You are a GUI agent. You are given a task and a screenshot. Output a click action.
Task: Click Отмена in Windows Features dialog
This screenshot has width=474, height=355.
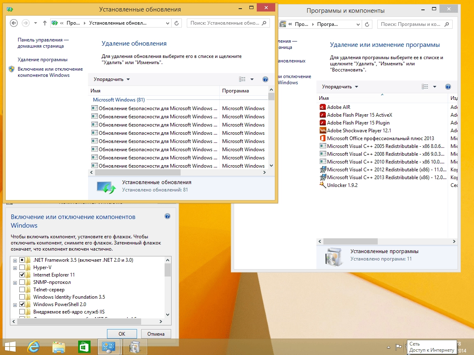pyautogui.click(x=156, y=334)
